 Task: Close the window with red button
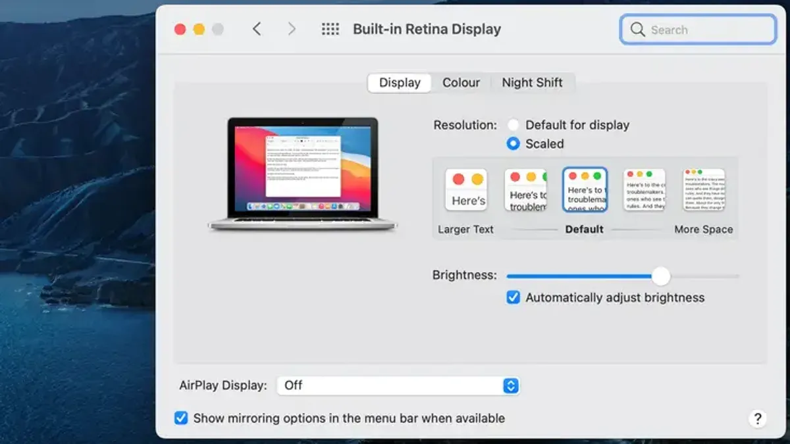pos(180,30)
